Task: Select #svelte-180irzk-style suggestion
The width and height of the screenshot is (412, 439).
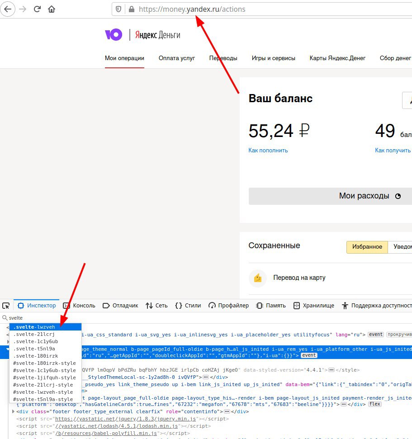Action: point(46,363)
